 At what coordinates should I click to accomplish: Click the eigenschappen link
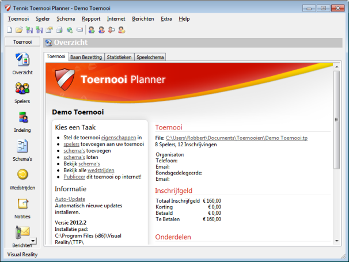coord(119,138)
